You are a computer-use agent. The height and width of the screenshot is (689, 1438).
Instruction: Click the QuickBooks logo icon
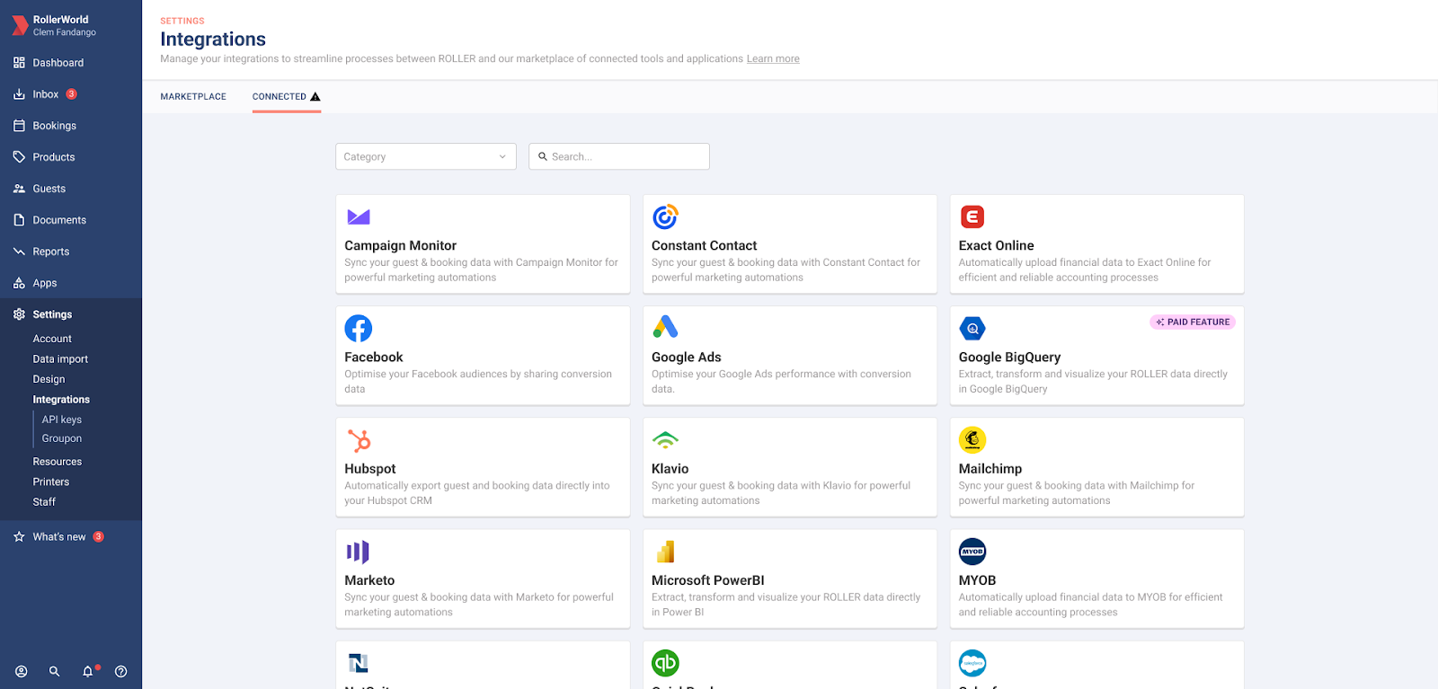point(665,663)
